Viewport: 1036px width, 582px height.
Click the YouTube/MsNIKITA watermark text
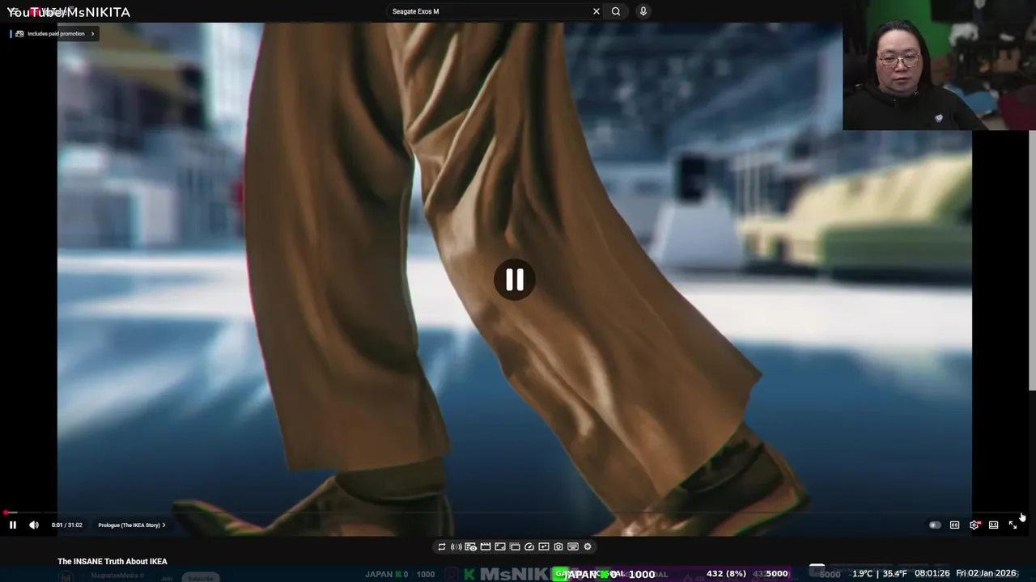(x=69, y=12)
